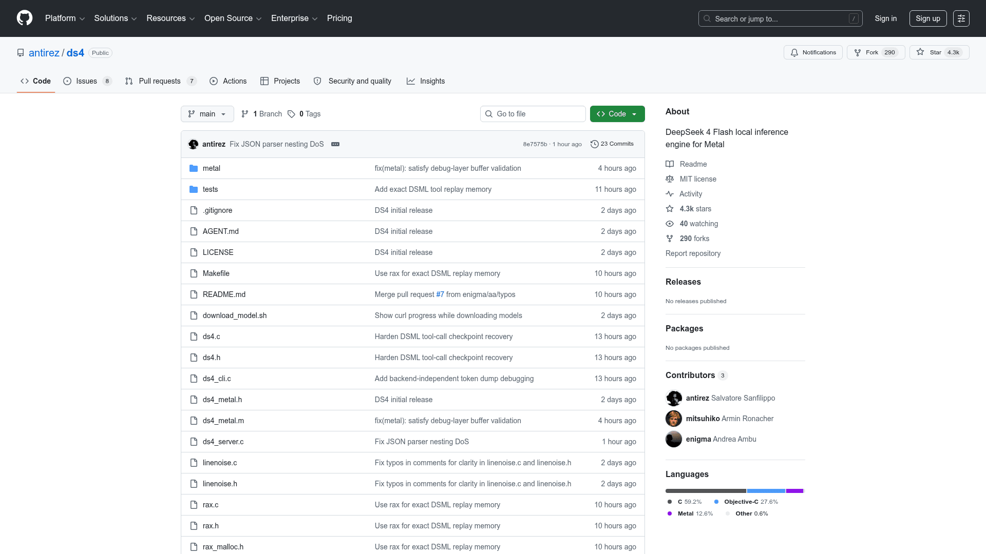Click the repository icon beside antirez

point(21,53)
